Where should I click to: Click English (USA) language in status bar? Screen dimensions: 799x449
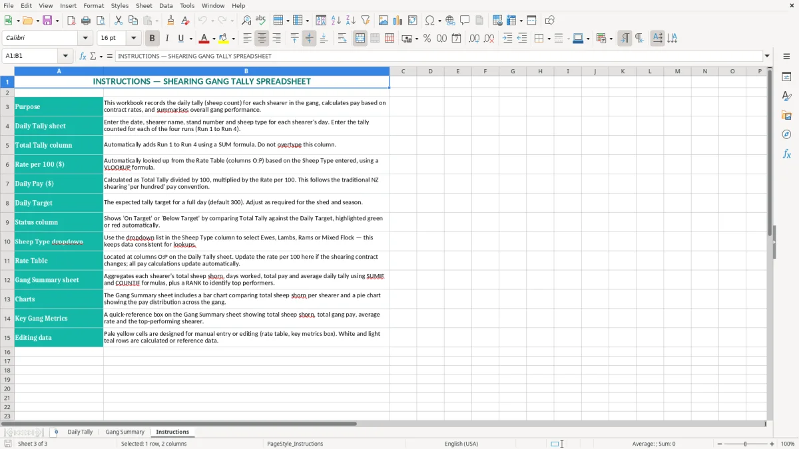click(x=461, y=444)
